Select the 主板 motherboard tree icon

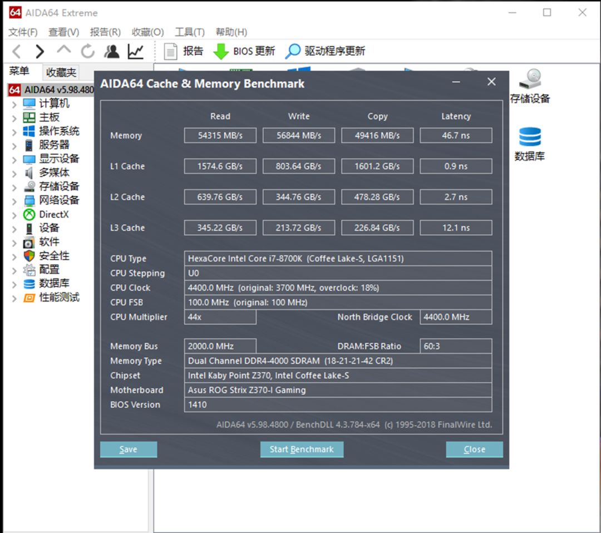coord(29,117)
